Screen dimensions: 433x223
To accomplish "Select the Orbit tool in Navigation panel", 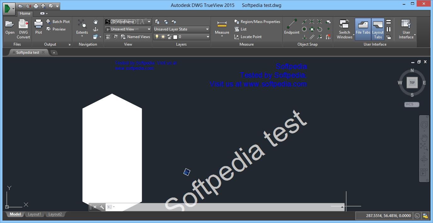I will tap(95, 29).
